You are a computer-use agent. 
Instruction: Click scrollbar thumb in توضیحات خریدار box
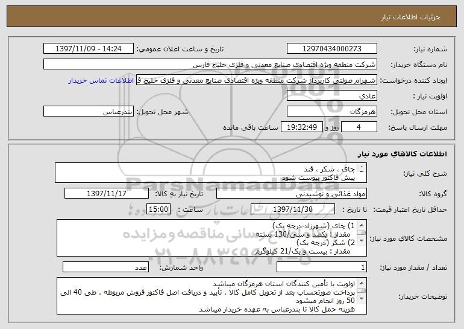coord(362,291)
